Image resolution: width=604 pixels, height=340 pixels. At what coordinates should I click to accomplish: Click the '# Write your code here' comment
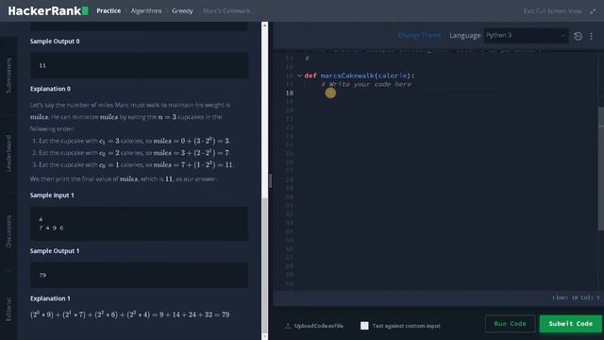[x=366, y=84]
